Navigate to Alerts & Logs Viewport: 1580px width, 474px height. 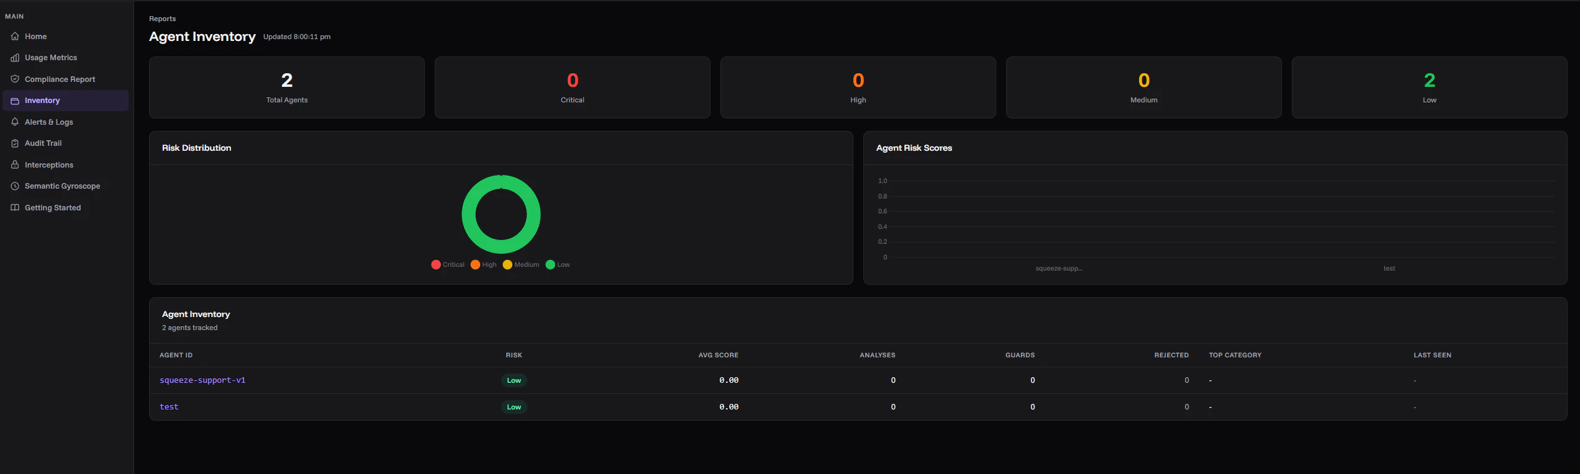(65, 122)
